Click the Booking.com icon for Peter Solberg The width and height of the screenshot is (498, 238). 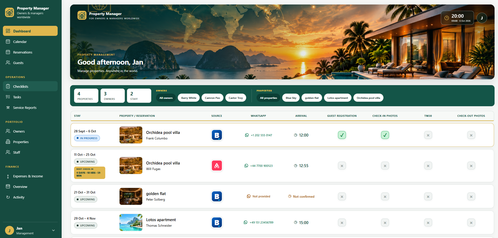click(x=217, y=197)
